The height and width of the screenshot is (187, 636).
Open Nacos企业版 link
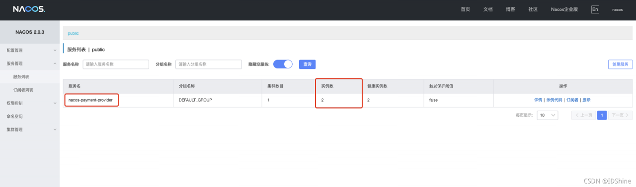click(x=564, y=9)
